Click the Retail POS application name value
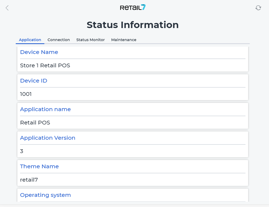This screenshot has height=207, width=269. 35,123
